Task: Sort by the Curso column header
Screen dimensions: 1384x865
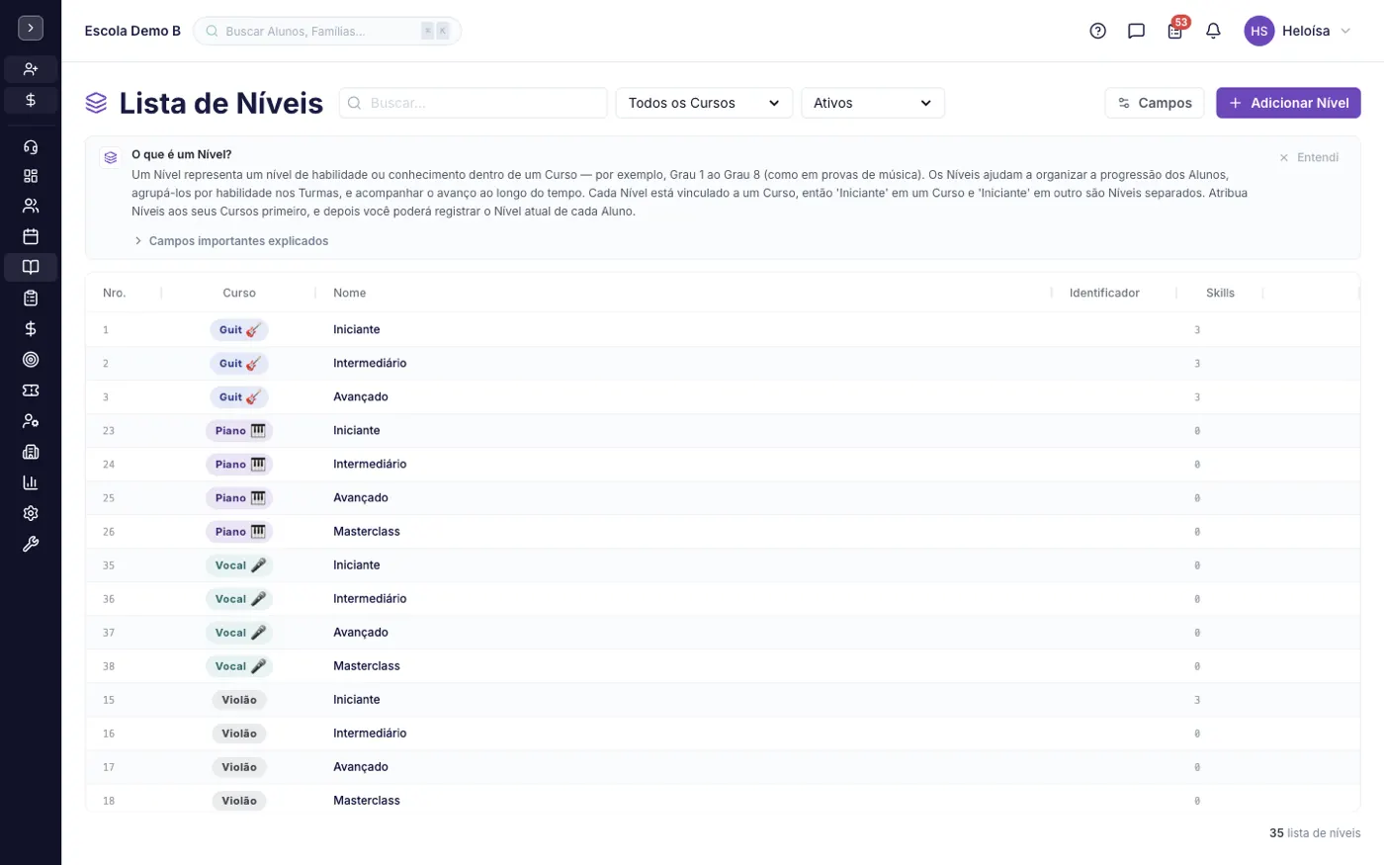Action: tap(239, 293)
